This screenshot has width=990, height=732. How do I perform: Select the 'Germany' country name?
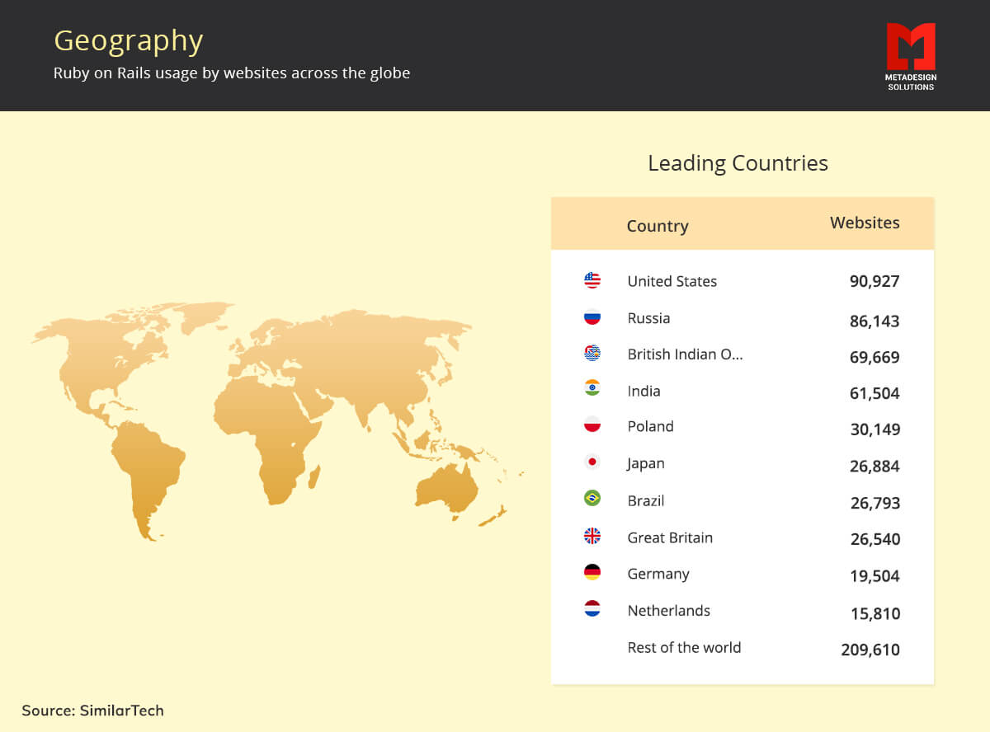(x=658, y=574)
